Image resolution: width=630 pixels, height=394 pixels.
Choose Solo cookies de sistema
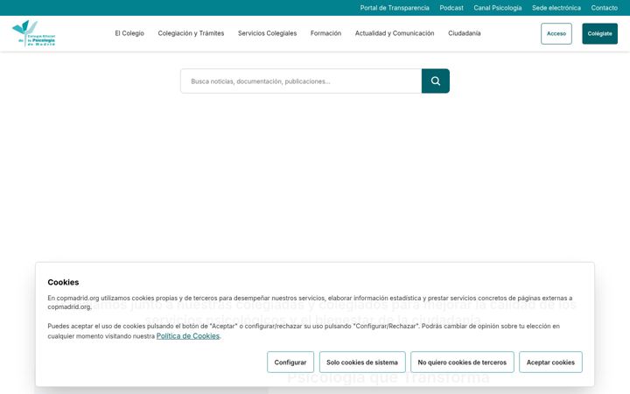coord(362,362)
